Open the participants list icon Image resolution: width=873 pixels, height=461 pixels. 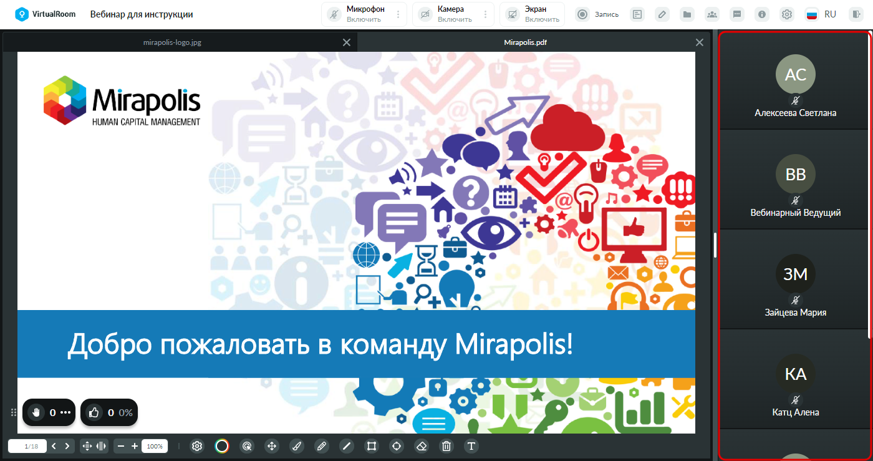click(x=712, y=14)
